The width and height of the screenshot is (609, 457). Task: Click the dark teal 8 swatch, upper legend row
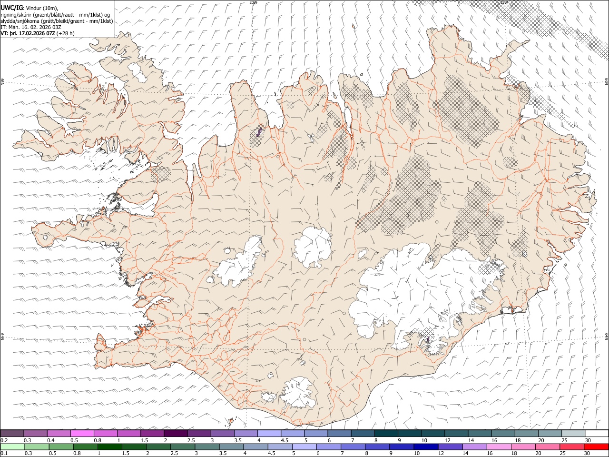click(x=386, y=433)
